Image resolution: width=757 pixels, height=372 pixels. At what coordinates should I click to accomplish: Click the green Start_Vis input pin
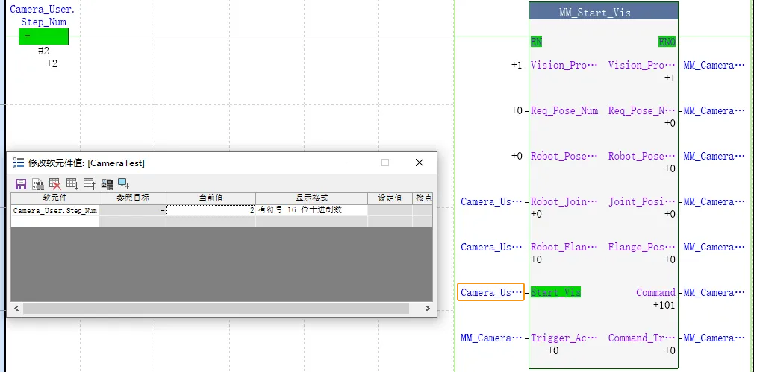(555, 292)
